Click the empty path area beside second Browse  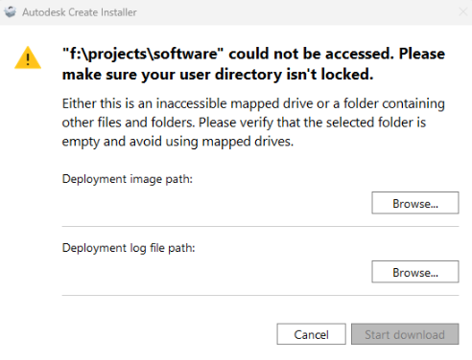coord(214,272)
